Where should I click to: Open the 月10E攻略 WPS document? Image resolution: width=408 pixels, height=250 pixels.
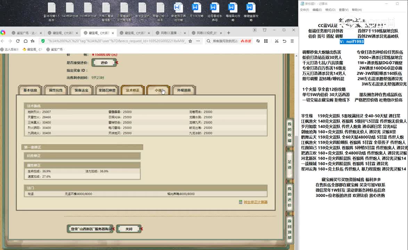(196, 10)
